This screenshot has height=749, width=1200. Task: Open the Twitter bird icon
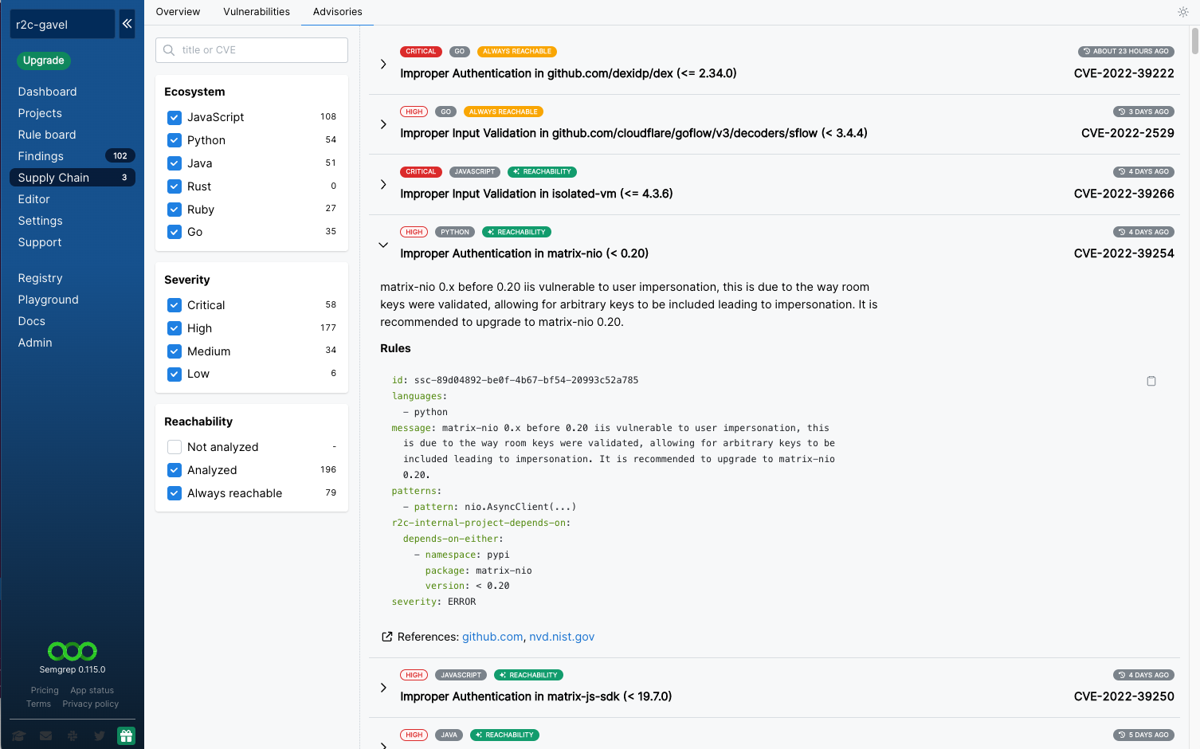100,736
